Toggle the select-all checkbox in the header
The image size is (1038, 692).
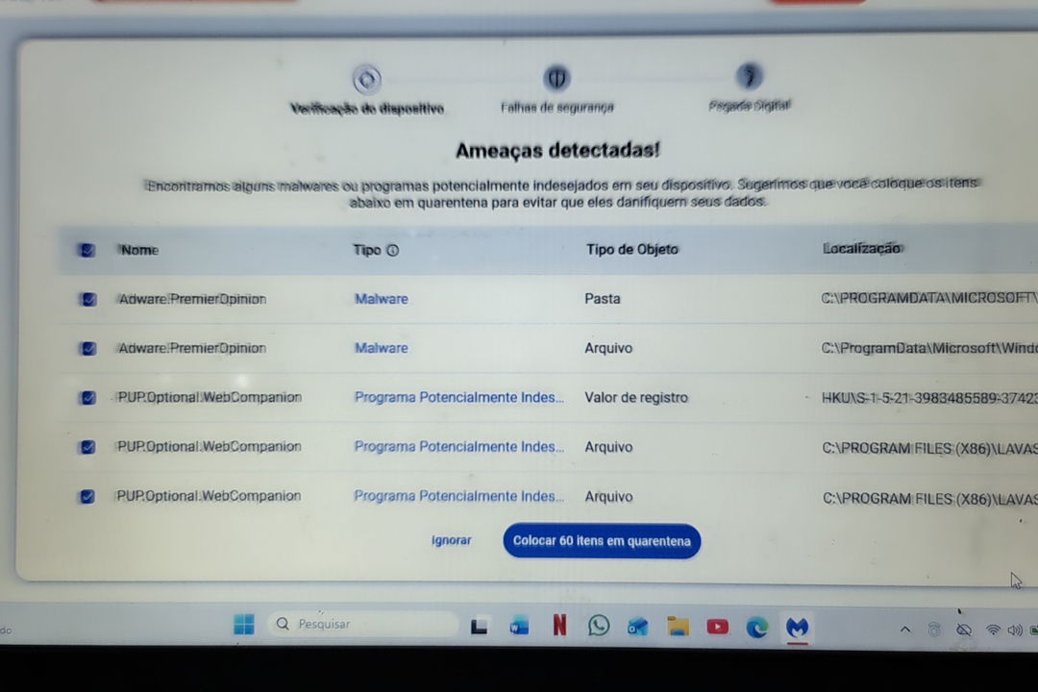click(87, 250)
